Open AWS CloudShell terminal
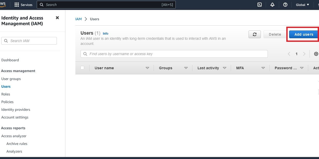The width and height of the screenshot is (319, 159). pos(259,5)
